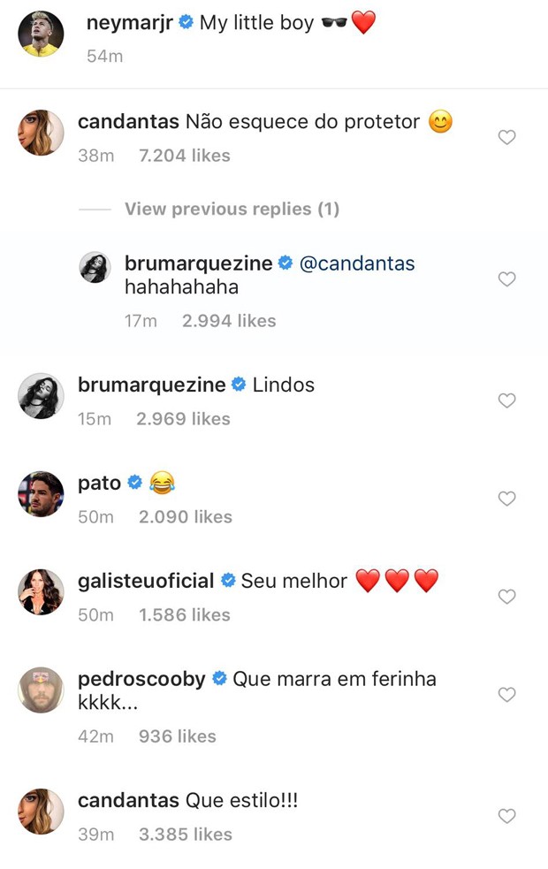
Task: Like pedroscooby's 'Que marra em ferinha' comment
Action: click(507, 695)
